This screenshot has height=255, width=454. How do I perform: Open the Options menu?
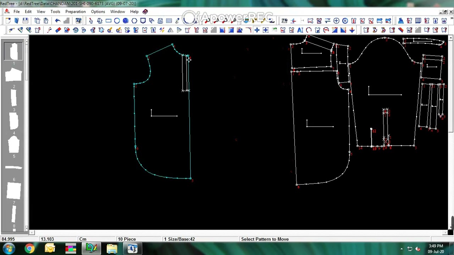coord(98,12)
